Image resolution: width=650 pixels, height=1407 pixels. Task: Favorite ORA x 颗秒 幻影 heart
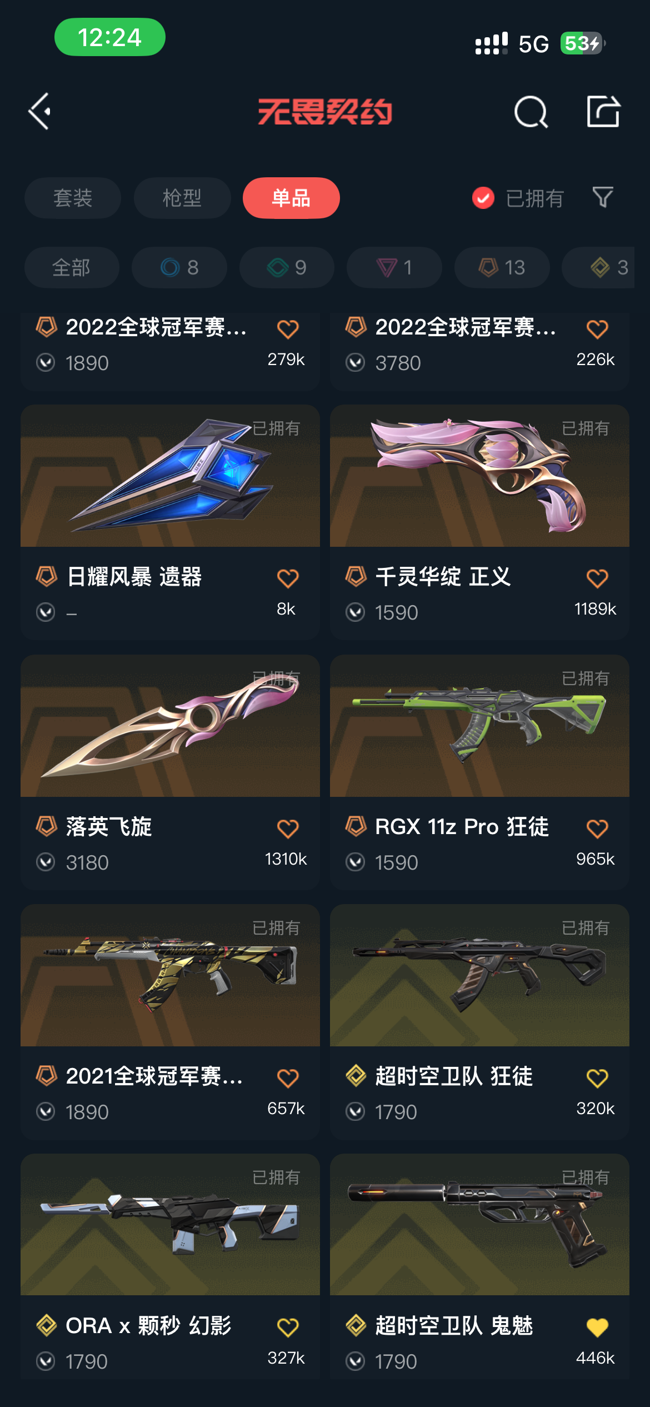(x=288, y=1328)
